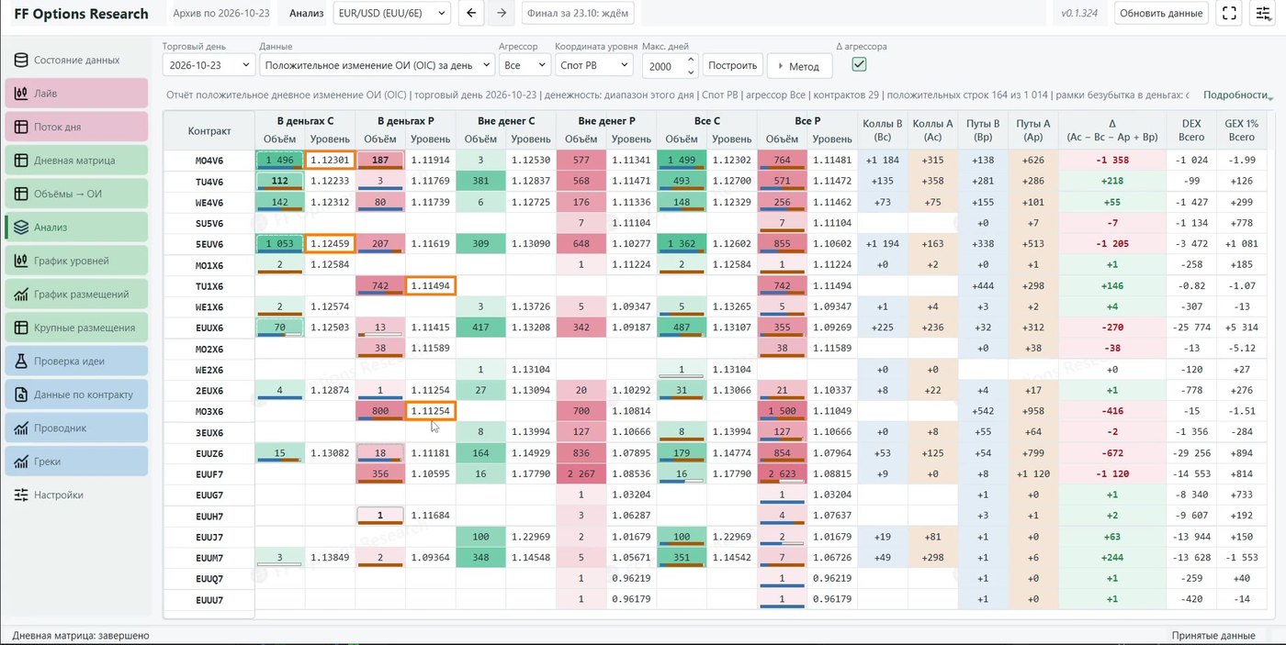Open the Настройки sidebar item

tap(76, 495)
